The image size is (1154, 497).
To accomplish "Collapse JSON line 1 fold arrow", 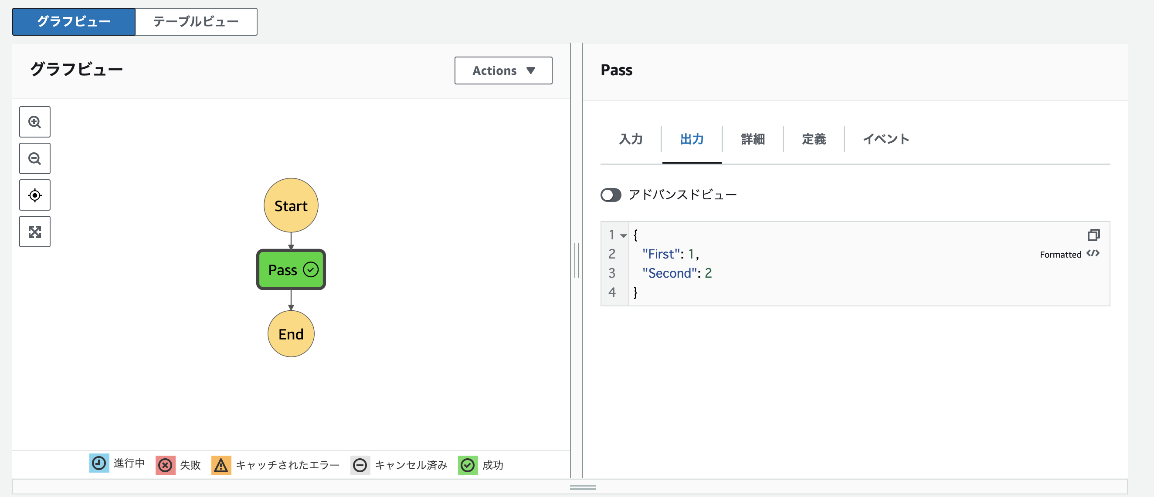I will click(623, 235).
